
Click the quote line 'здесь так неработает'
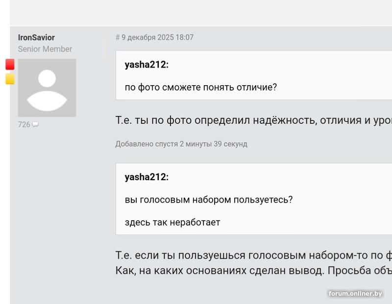click(x=172, y=222)
